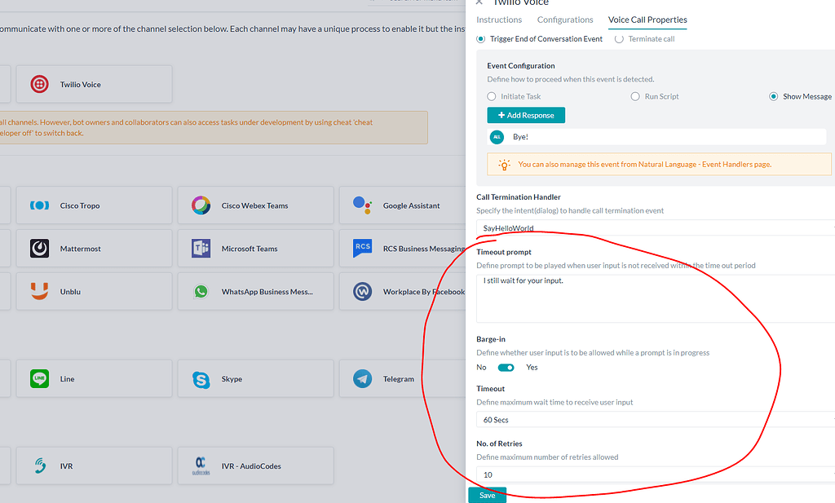
Task: Set Barge-in toggle to Yes
Action: click(506, 367)
